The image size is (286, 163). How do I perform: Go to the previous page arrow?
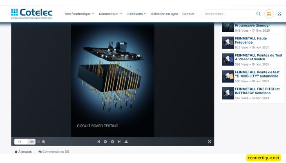coord(105,142)
